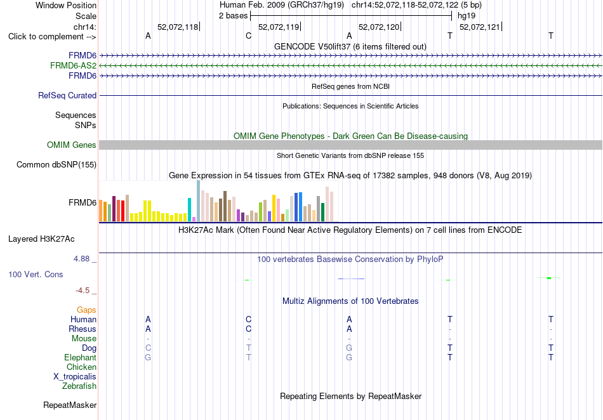Viewport: 603px width, 420px height.
Task: Click the 2 bases scale bar
Action: coord(351,16)
